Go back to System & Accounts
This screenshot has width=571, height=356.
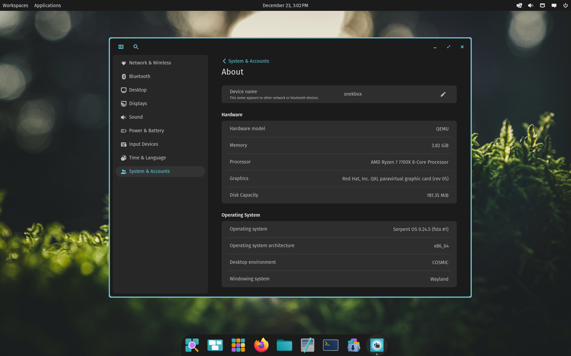click(246, 61)
